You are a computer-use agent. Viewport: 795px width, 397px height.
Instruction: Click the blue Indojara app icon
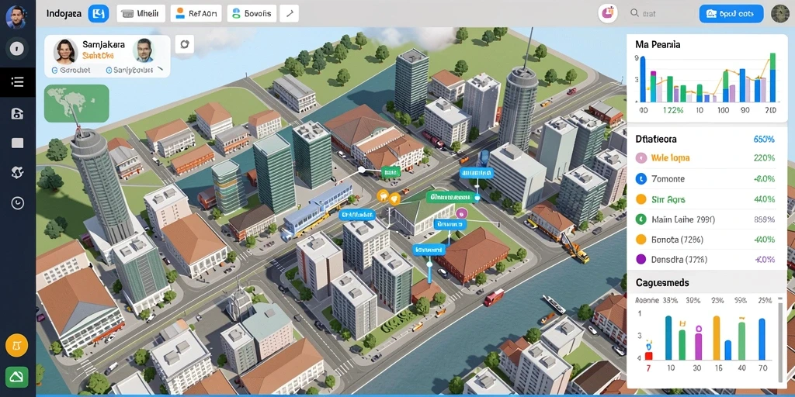tap(99, 14)
